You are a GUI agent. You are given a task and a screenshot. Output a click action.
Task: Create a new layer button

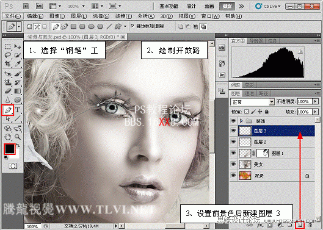(300, 226)
